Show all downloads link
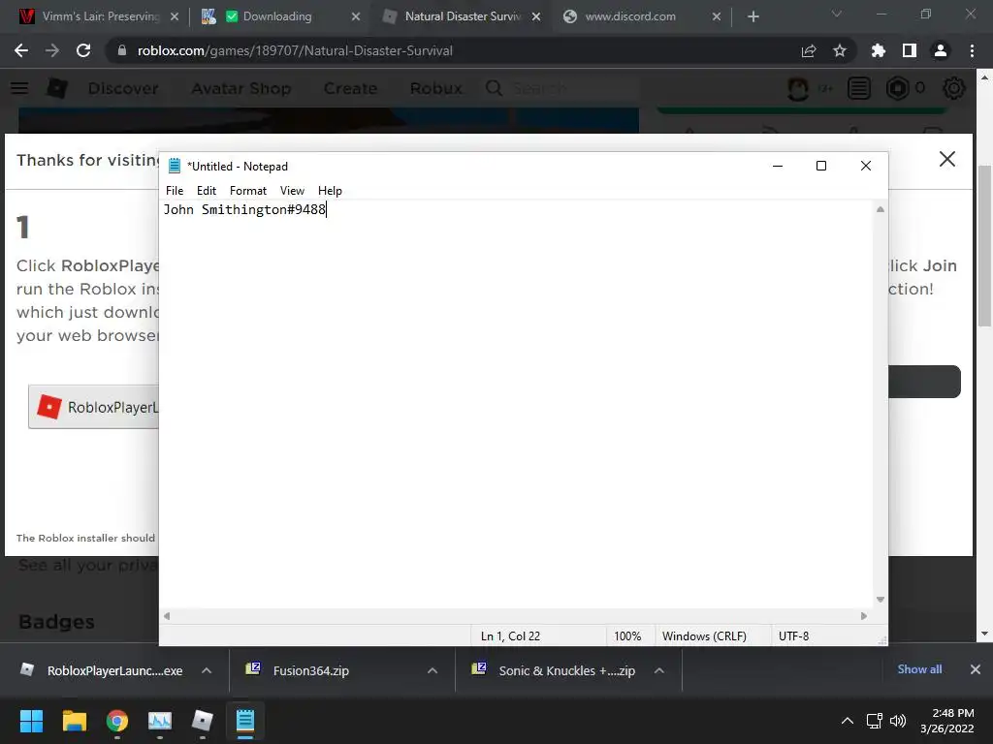Viewport: 993px width, 744px height. [919, 669]
